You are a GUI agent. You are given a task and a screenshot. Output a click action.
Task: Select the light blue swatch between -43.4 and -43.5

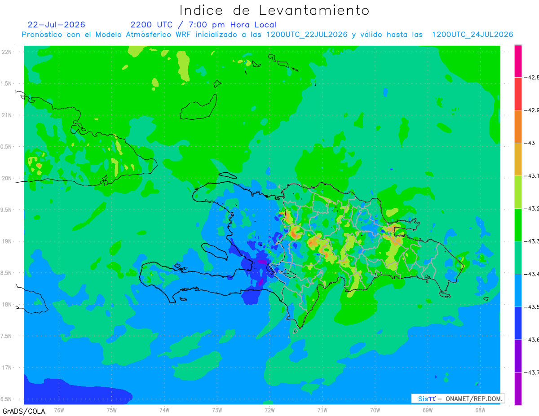pos(518,290)
